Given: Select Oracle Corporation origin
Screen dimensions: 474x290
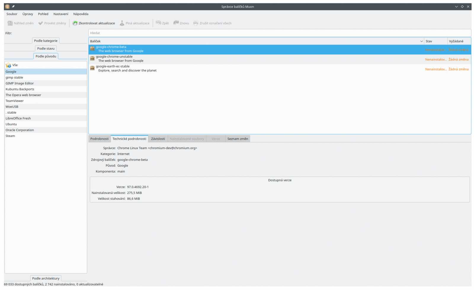Looking at the screenshot, I should [x=46, y=130].
